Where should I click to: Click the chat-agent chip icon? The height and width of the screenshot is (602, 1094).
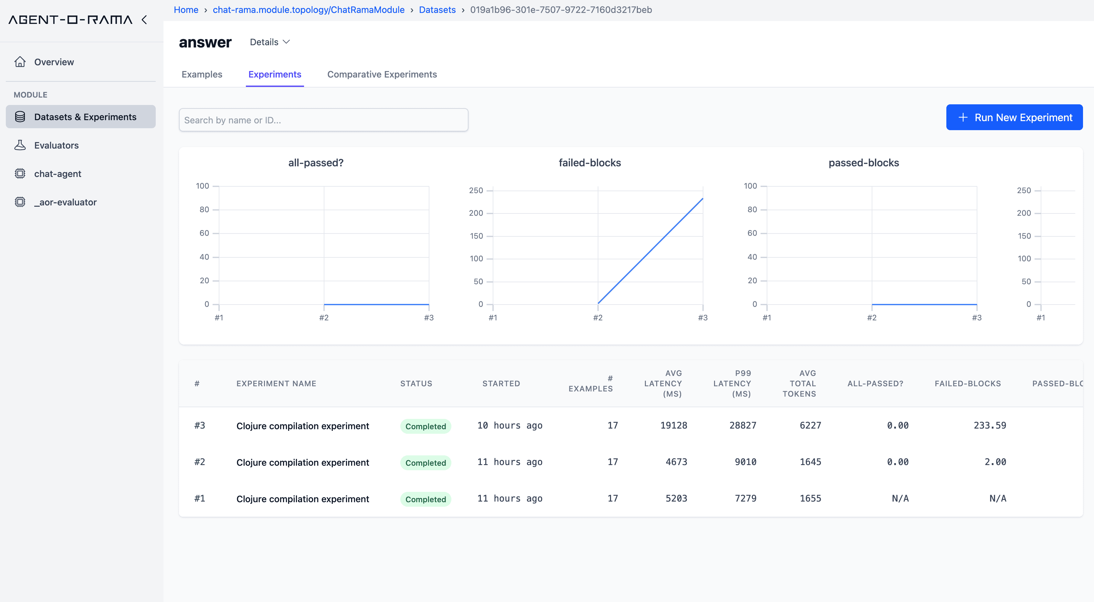point(20,174)
